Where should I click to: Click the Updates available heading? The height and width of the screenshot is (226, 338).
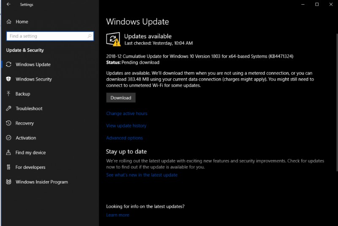click(x=148, y=36)
